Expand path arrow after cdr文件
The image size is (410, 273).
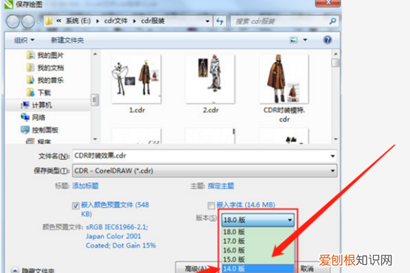134,21
